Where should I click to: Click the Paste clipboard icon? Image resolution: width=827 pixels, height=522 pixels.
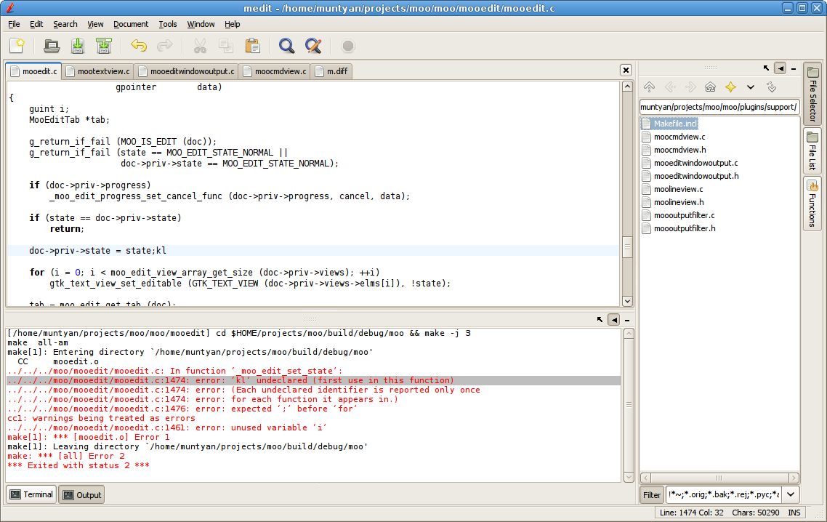pos(252,46)
